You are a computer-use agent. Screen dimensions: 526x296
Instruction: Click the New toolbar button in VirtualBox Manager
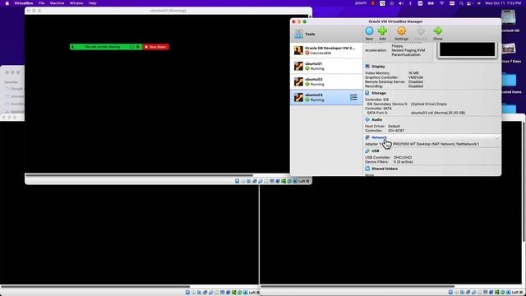pos(369,34)
